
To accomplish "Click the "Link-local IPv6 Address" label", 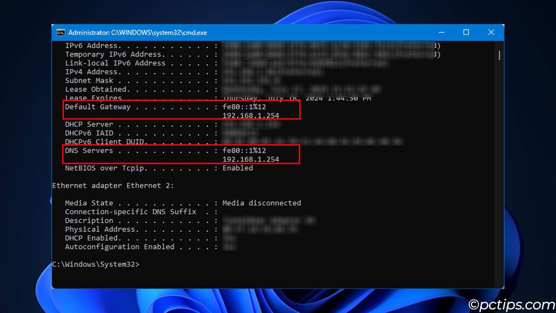I will pyautogui.click(x=115, y=63).
